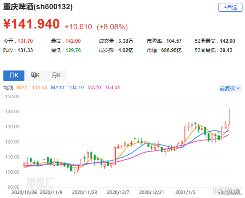Open the 前复权 adjustment dropdown

[230, 89]
